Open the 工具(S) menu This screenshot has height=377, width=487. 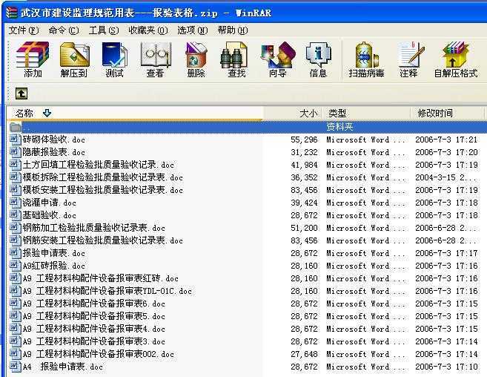104,30
